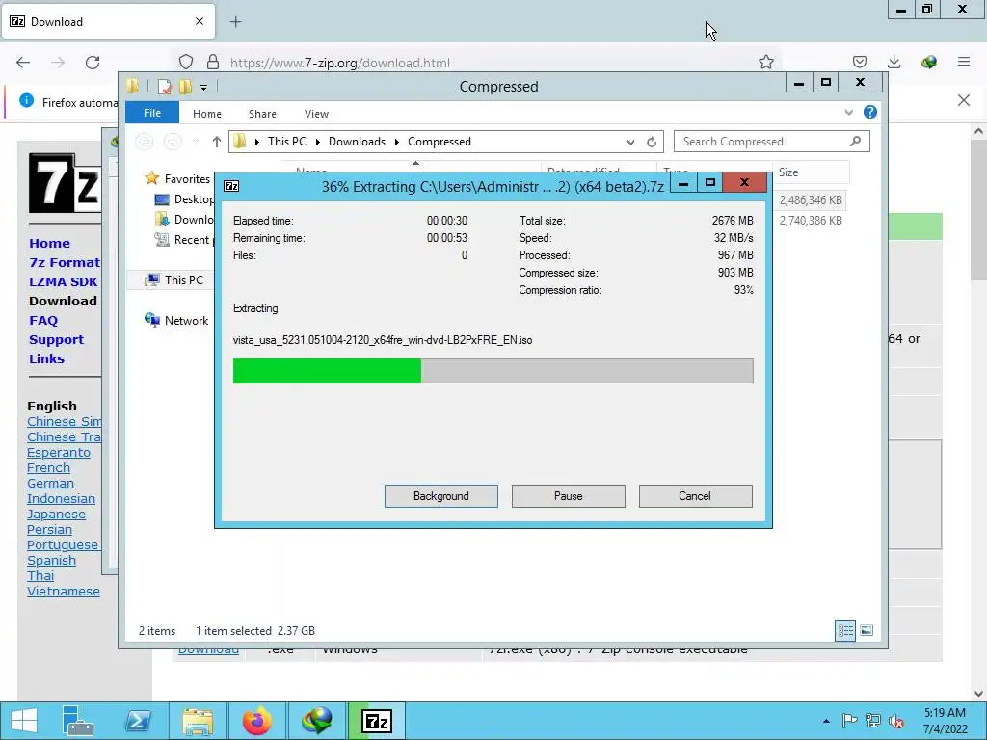Click the Size column header
This screenshot has width=987, height=740.
[x=812, y=172]
